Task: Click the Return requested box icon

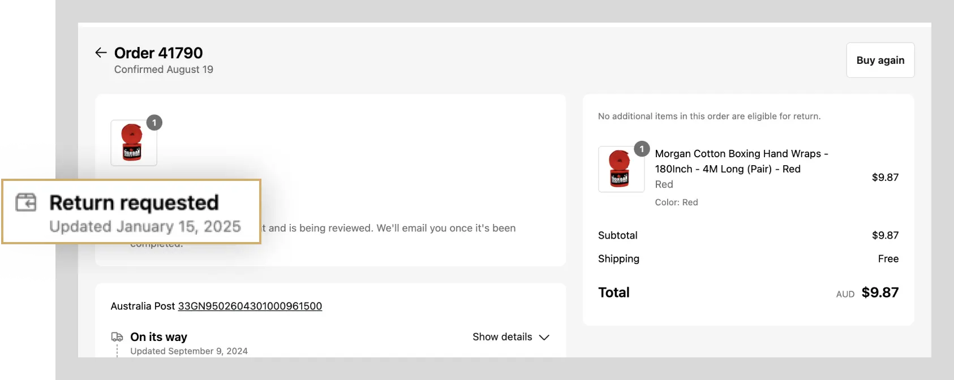Action: [26, 202]
